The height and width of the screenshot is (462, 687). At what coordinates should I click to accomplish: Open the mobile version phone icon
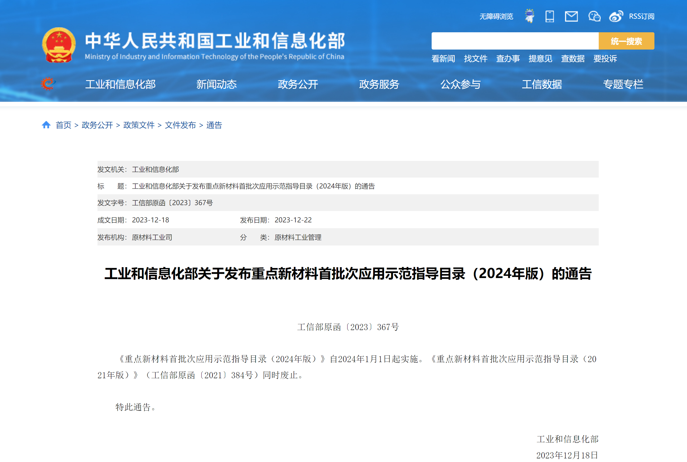[x=550, y=16]
